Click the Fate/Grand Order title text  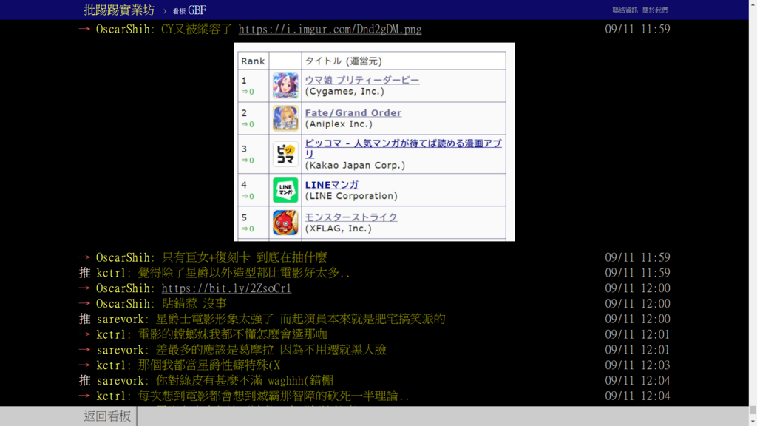click(x=353, y=112)
